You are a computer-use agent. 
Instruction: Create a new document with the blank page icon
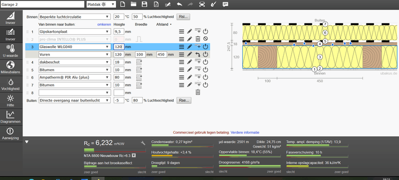click(123, 4)
